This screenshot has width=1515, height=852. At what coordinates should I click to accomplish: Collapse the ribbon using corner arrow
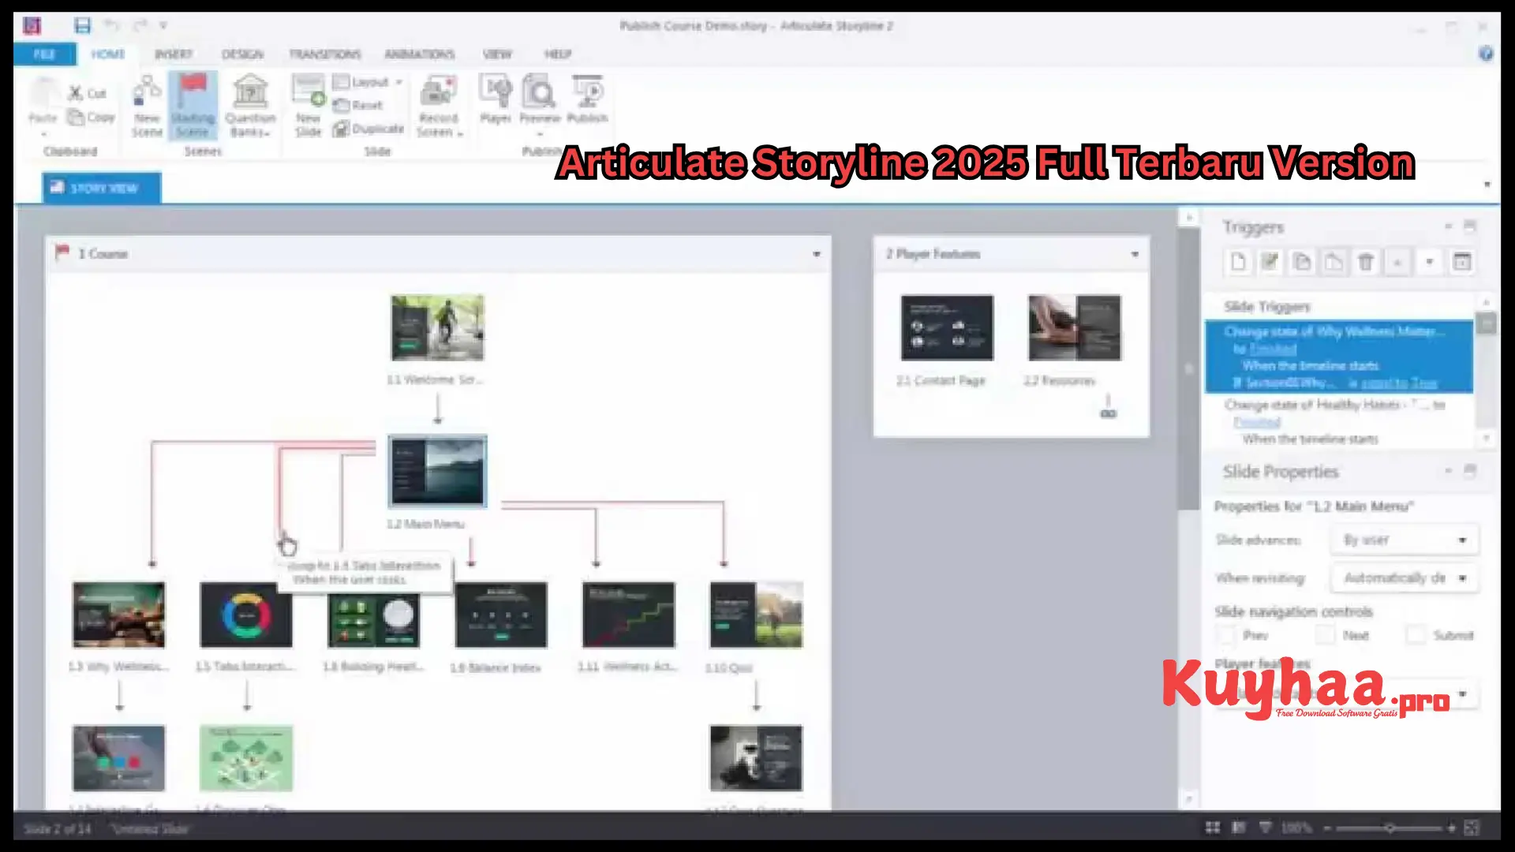point(1487,185)
